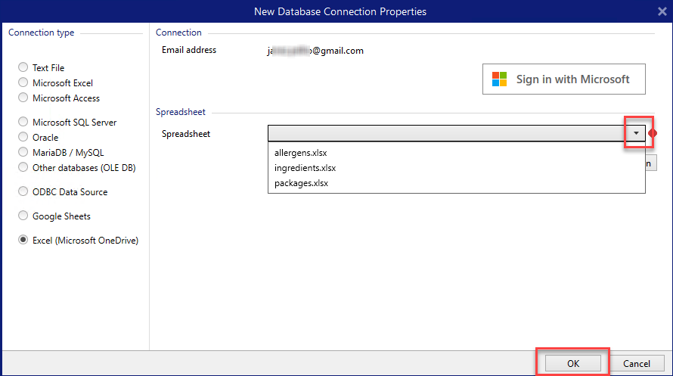The height and width of the screenshot is (376, 673).
Task: Select Google Sheets connection type
Action: (x=23, y=216)
